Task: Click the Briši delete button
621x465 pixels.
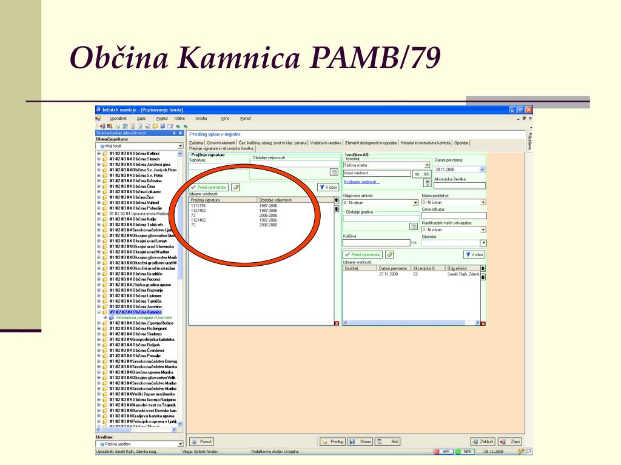Action: pyautogui.click(x=388, y=441)
